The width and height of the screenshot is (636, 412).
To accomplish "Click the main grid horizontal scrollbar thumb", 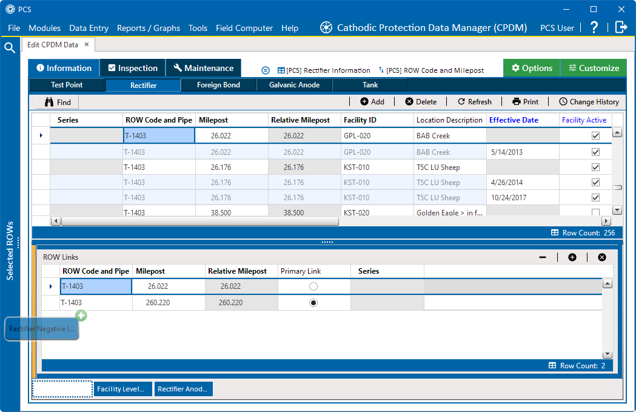I will pyautogui.click(x=199, y=221).
